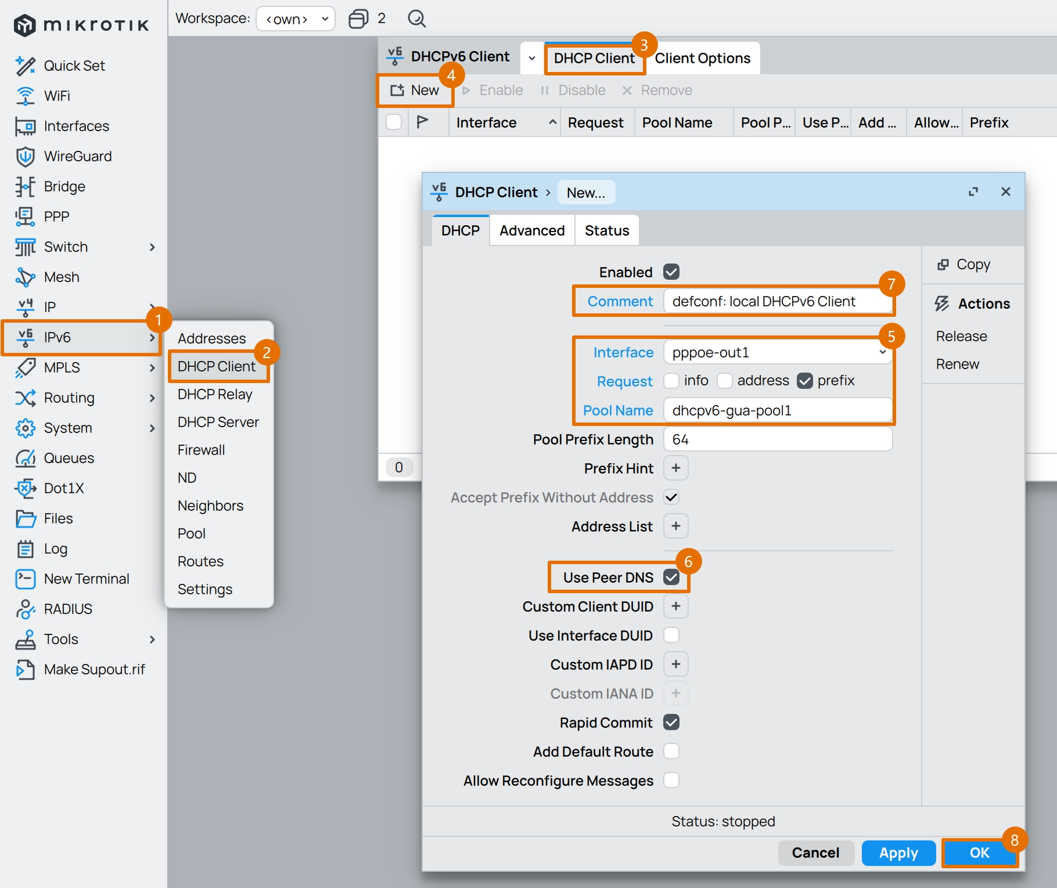This screenshot has height=888, width=1057.
Task: Select all rows checkbox in table header
Action: coord(394,122)
